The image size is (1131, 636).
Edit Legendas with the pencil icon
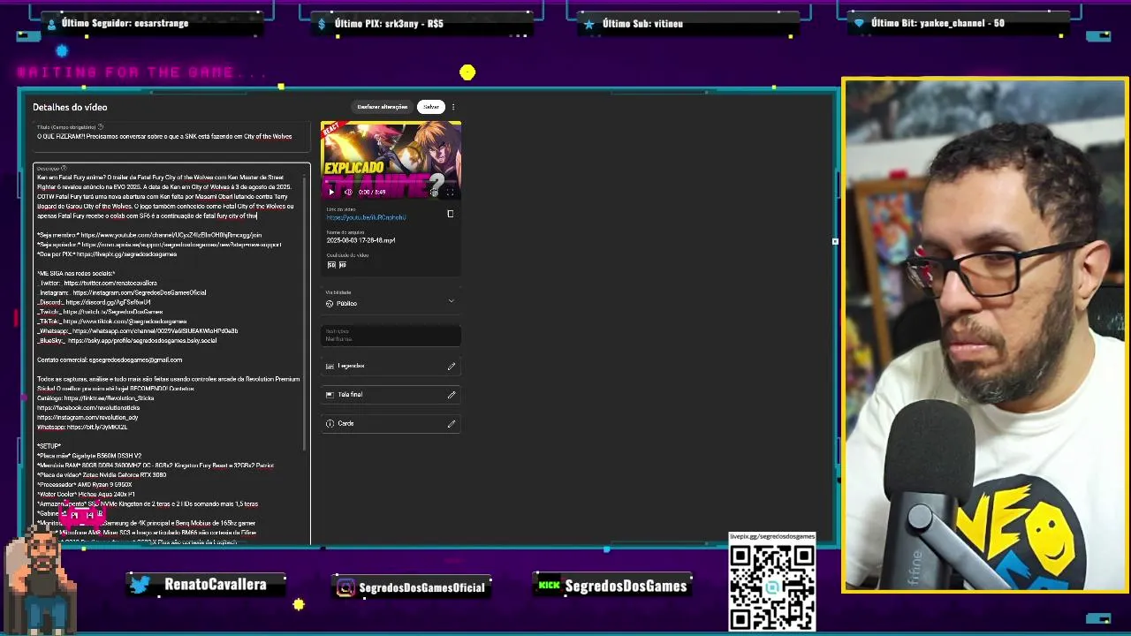[452, 366]
